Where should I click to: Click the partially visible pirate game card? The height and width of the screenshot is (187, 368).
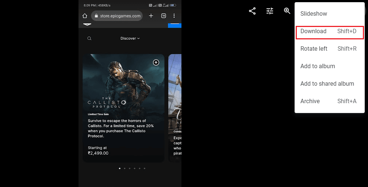pyautogui.click(x=175, y=108)
